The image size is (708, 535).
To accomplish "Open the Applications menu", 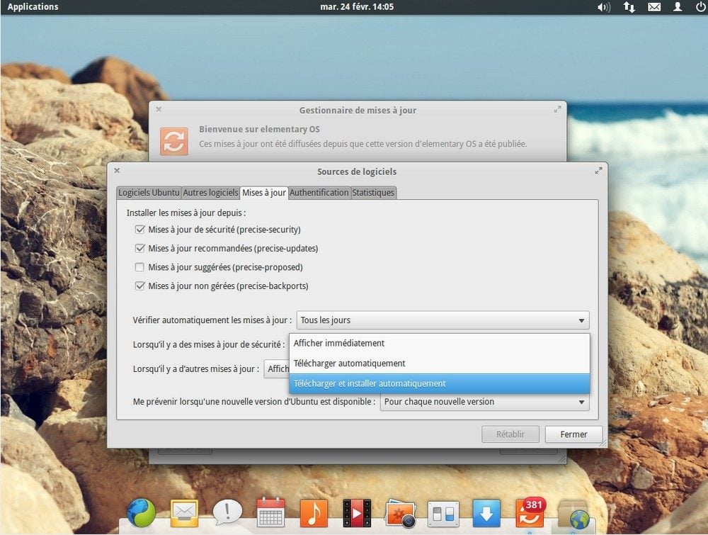I will click(33, 7).
